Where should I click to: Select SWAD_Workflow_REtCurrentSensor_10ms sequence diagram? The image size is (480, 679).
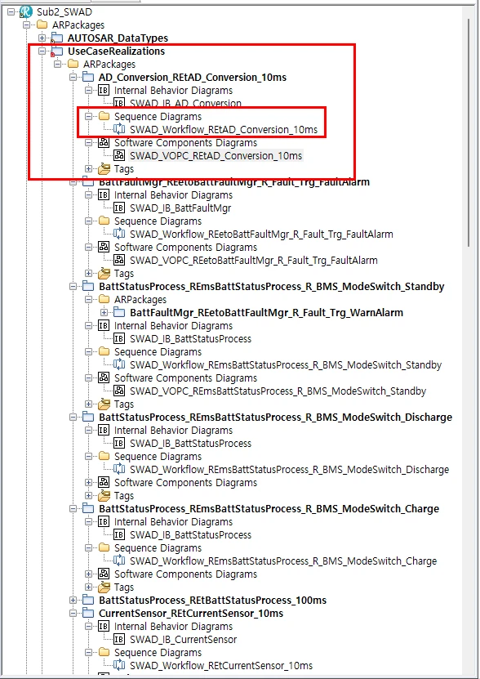221,666
